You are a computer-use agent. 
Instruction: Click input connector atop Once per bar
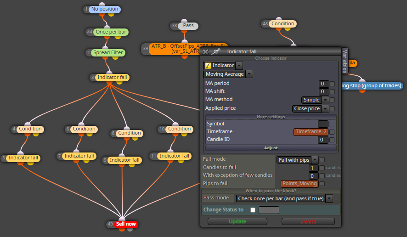[107, 27]
